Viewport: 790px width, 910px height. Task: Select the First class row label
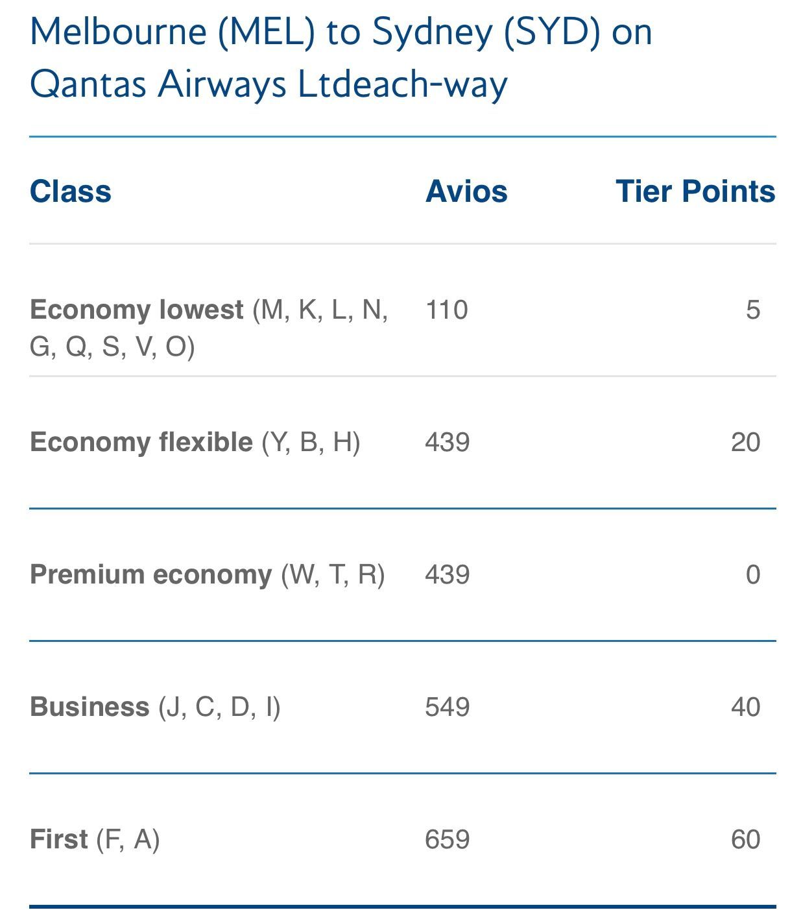(x=58, y=839)
